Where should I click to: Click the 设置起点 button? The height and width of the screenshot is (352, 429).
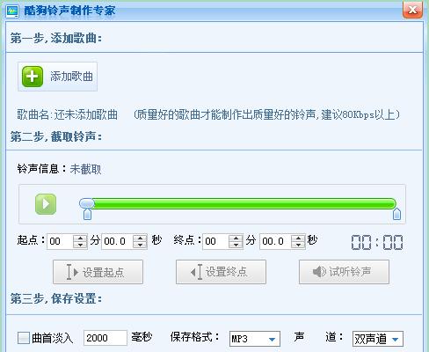coord(98,272)
